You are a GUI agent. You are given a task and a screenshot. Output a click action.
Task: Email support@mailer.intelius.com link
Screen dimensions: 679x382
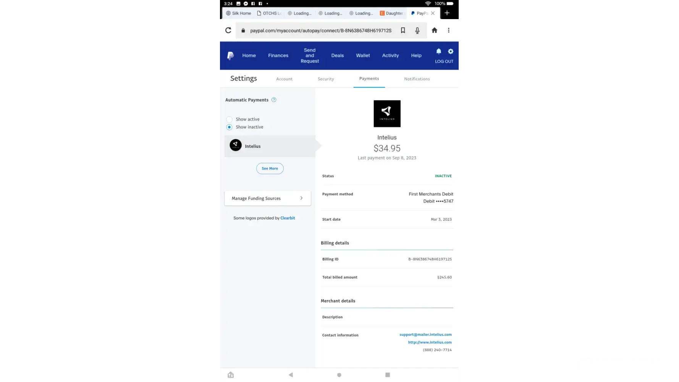[x=425, y=335]
